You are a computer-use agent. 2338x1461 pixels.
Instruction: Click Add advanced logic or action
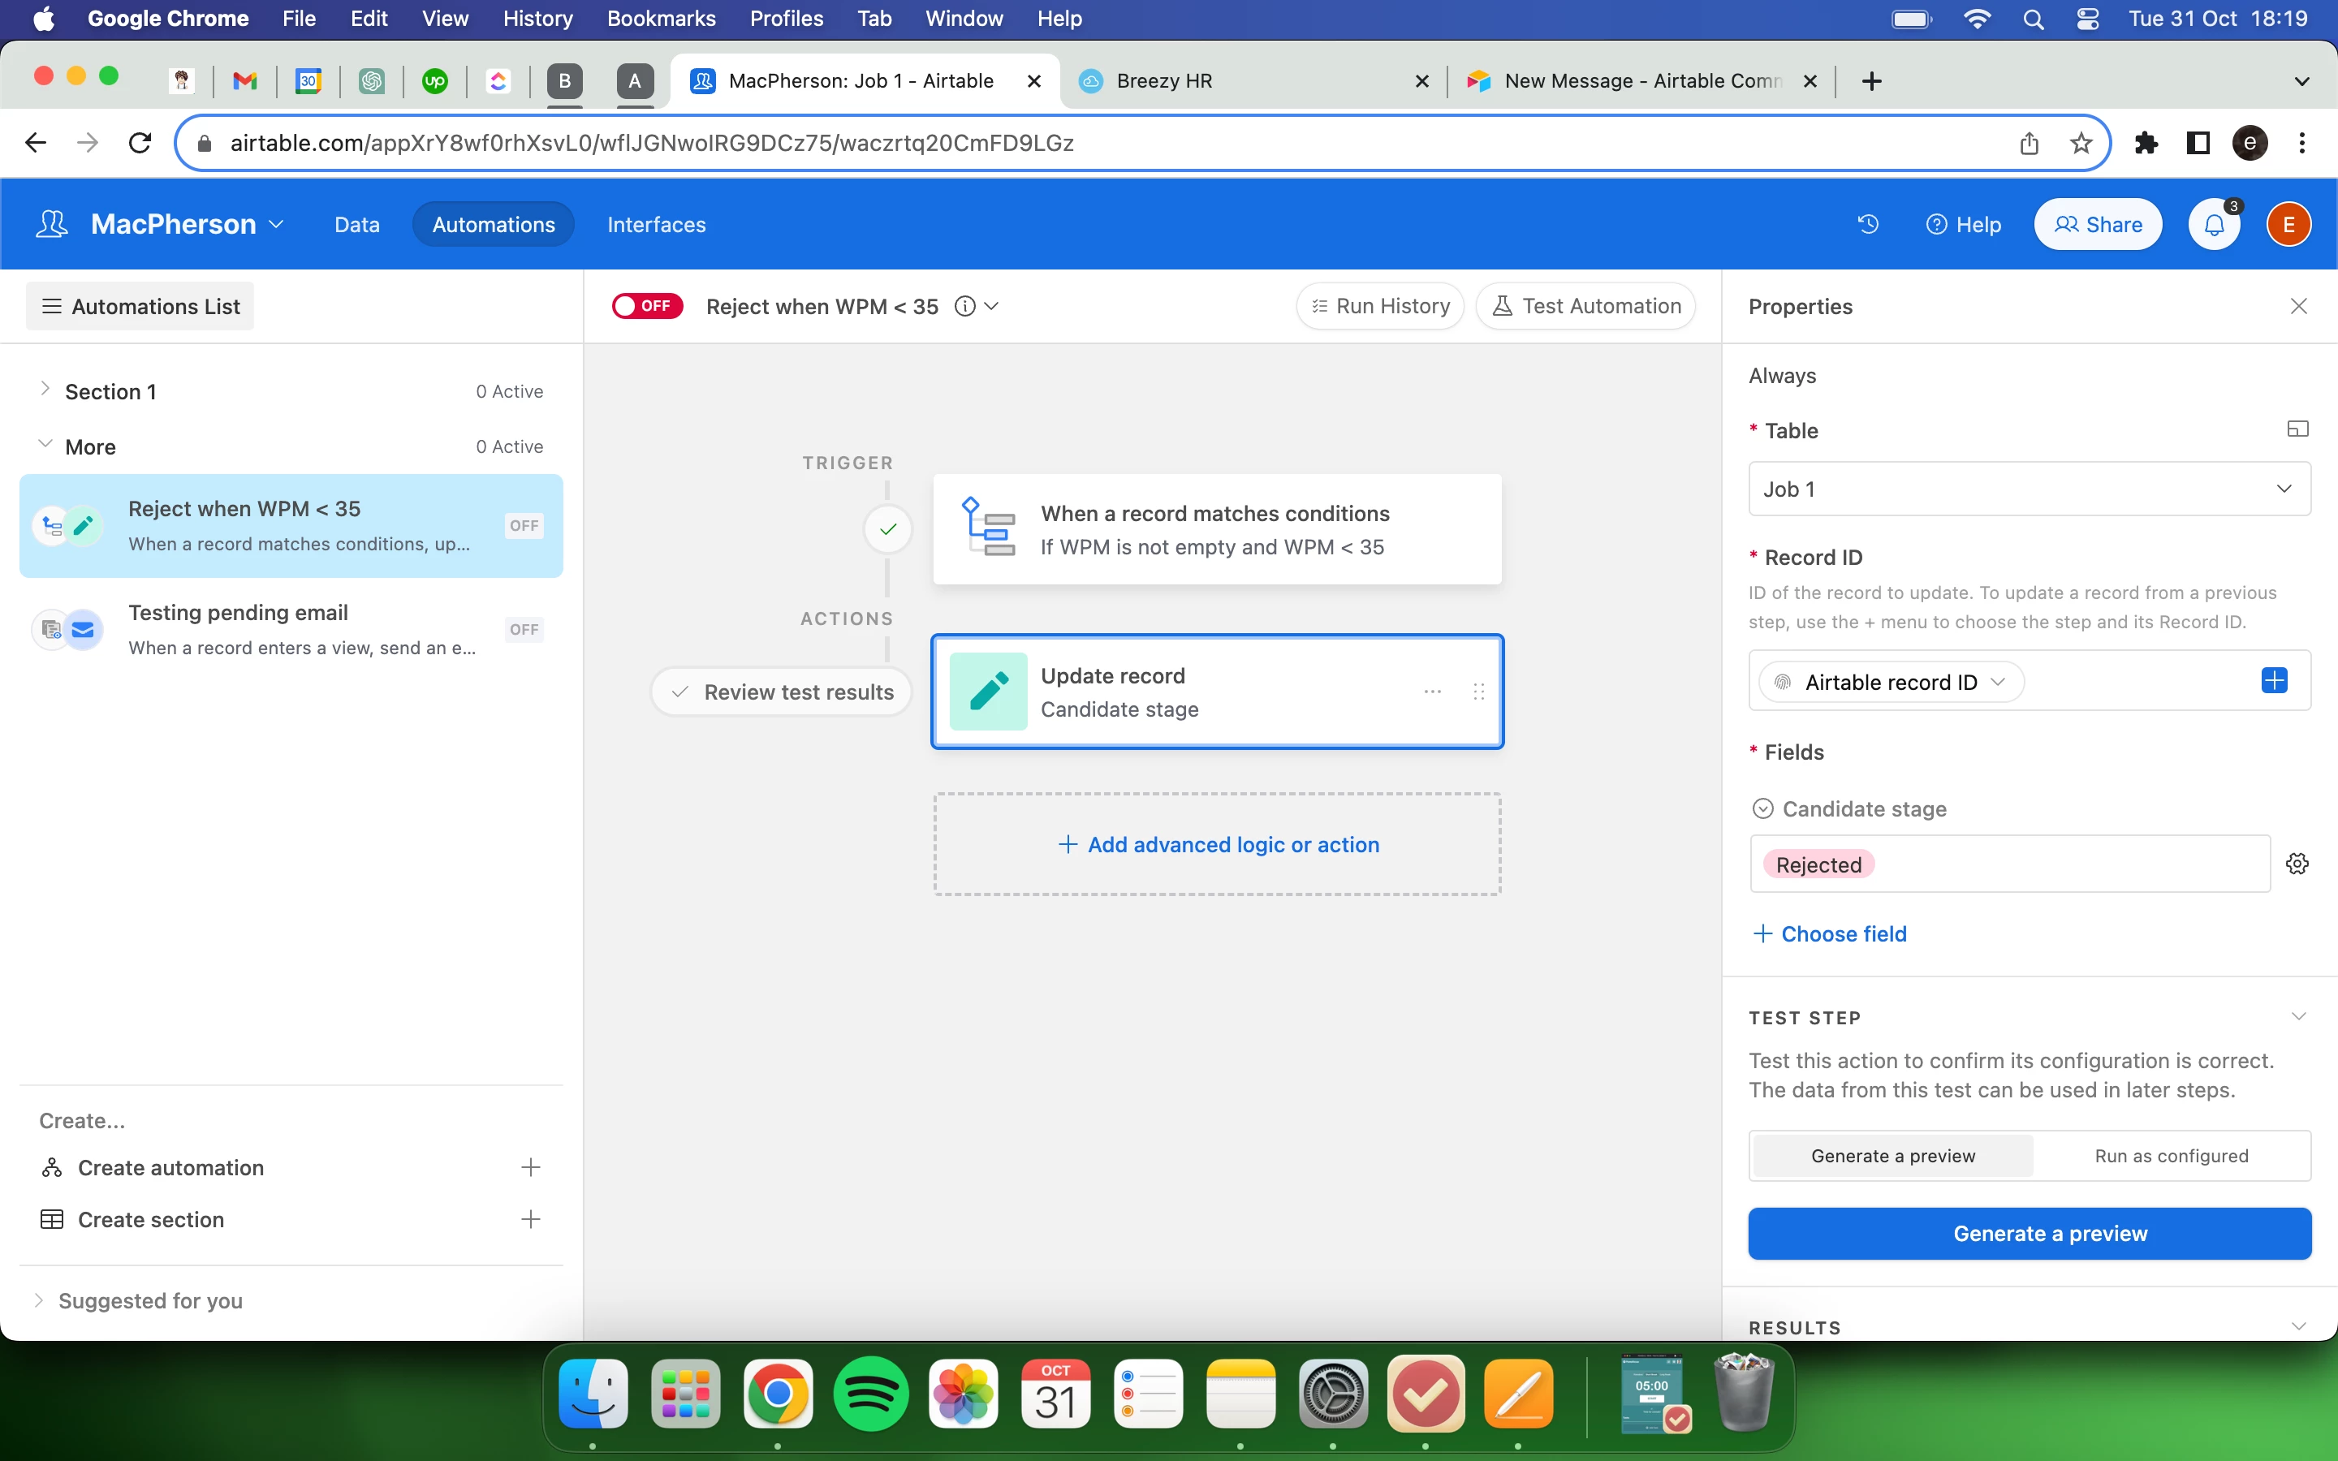[1218, 844]
